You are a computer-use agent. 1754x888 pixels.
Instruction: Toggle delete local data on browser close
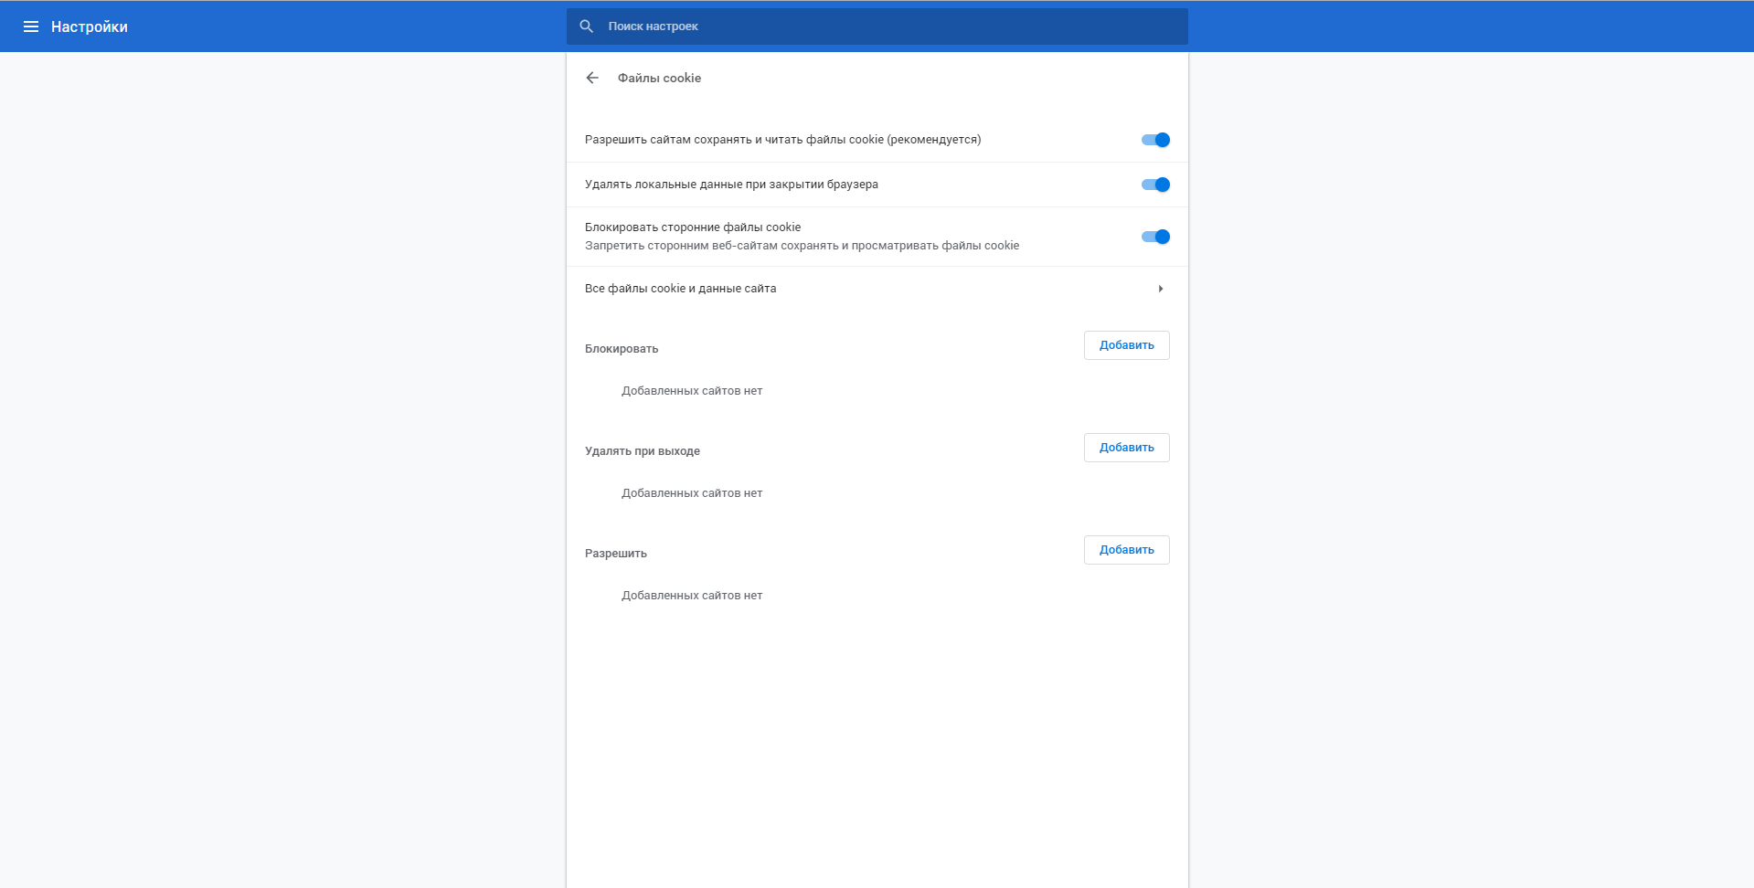click(1155, 185)
